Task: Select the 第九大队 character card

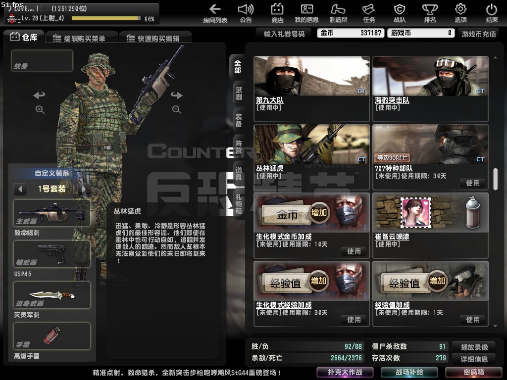Action: click(312, 89)
